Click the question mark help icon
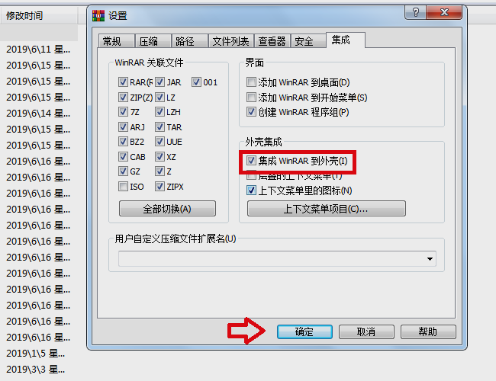Image resolution: width=496 pixels, height=381 pixels. coord(416,13)
